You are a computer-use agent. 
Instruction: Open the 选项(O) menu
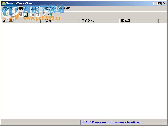click(x=50, y=8)
